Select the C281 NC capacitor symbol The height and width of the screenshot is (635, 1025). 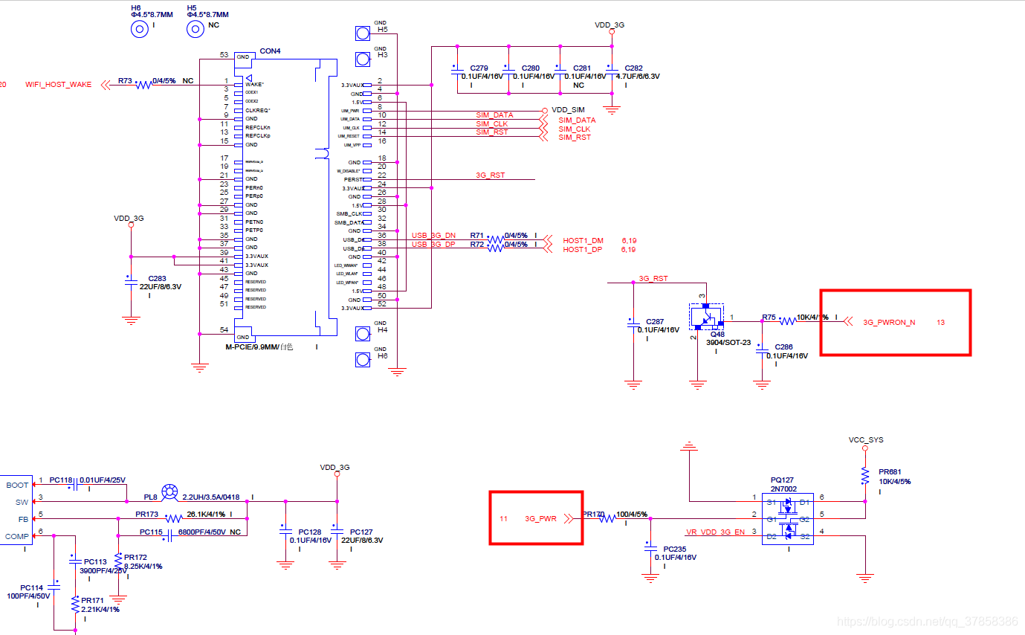(x=559, y=72)
